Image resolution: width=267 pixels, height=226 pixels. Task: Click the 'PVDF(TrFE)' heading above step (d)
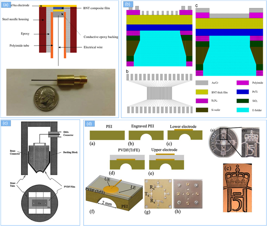129,150
